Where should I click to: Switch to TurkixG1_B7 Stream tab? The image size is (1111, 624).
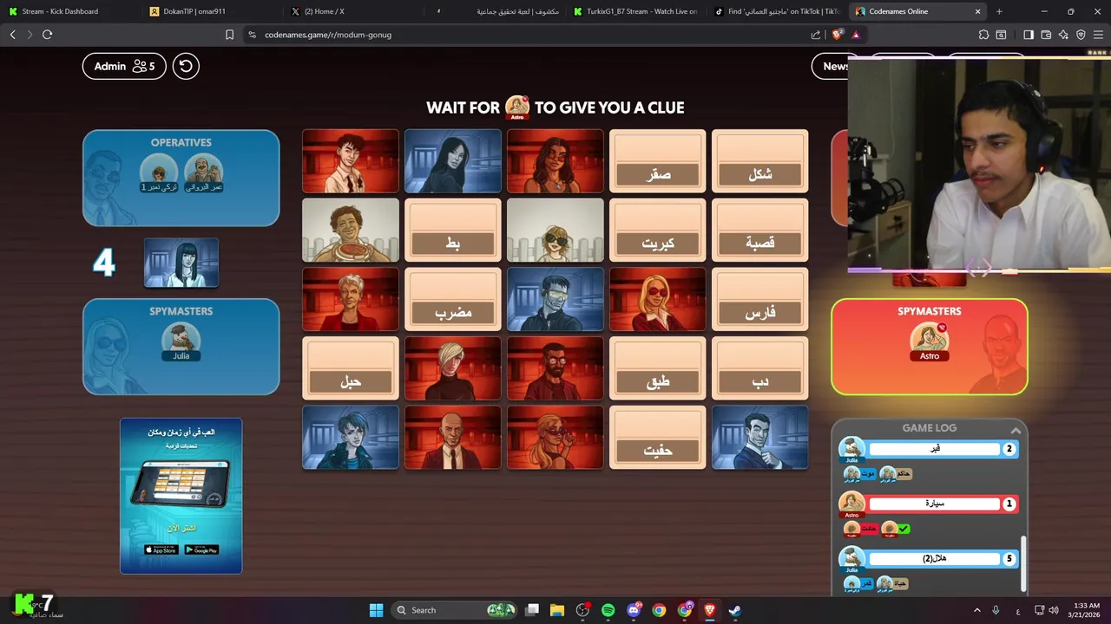tap(635, 11)
